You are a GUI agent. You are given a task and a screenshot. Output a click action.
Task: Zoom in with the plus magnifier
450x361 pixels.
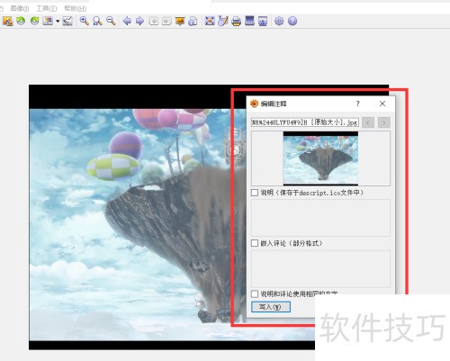coord(84,21)
